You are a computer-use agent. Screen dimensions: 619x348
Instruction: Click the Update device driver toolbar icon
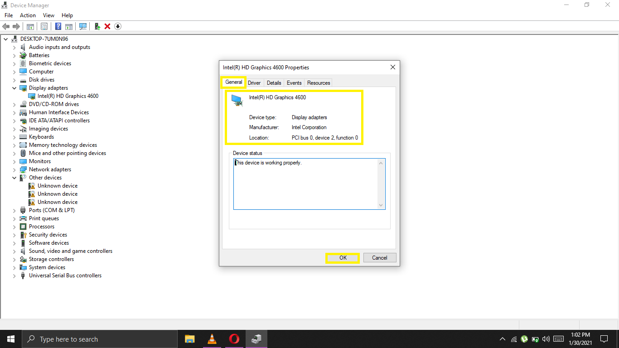pyautogui.click(x=97, y=26)
